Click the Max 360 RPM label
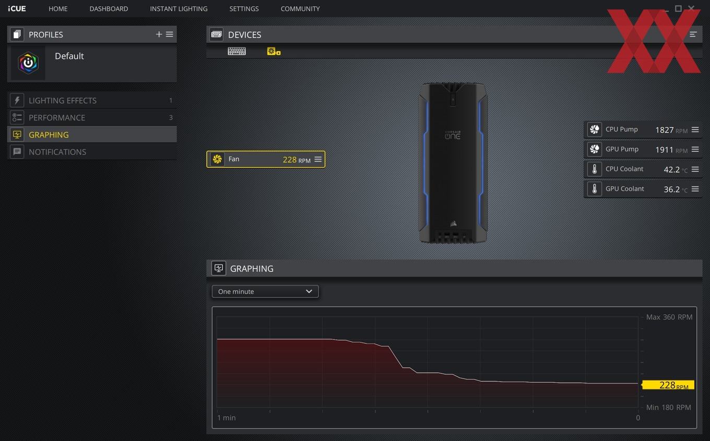The height and width of the screenshot is (441, 710). 669,317
